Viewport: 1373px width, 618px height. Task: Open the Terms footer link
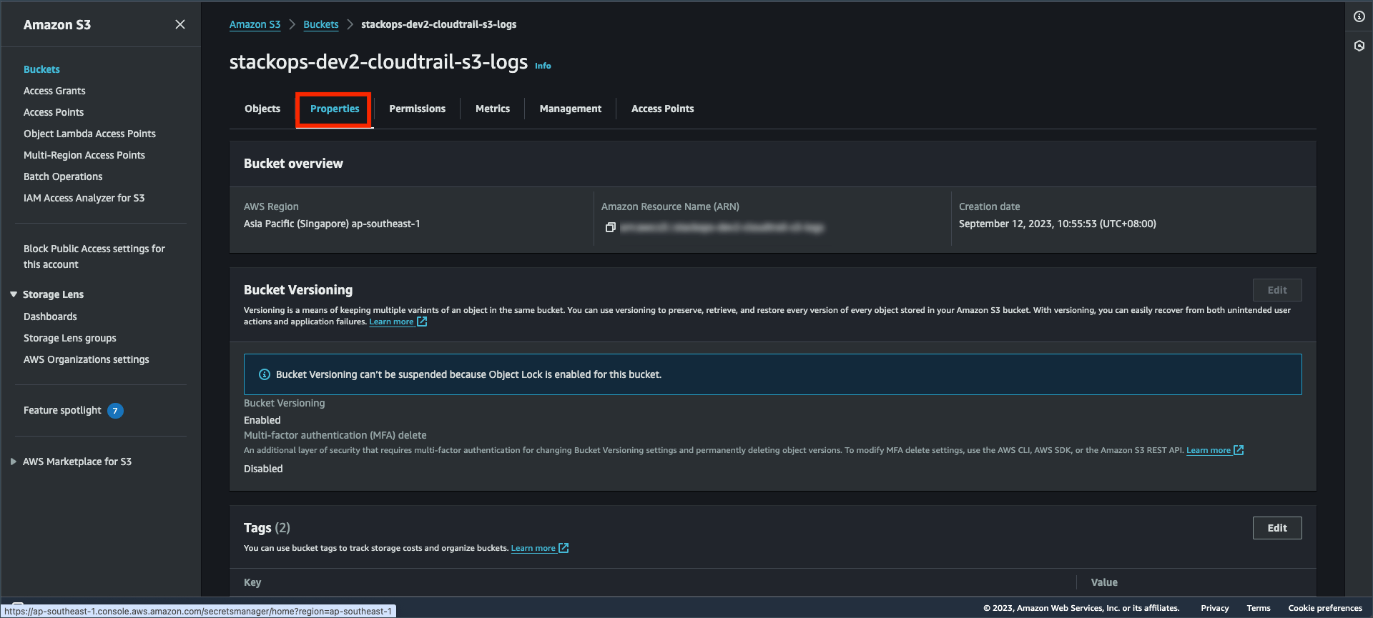1259,608
